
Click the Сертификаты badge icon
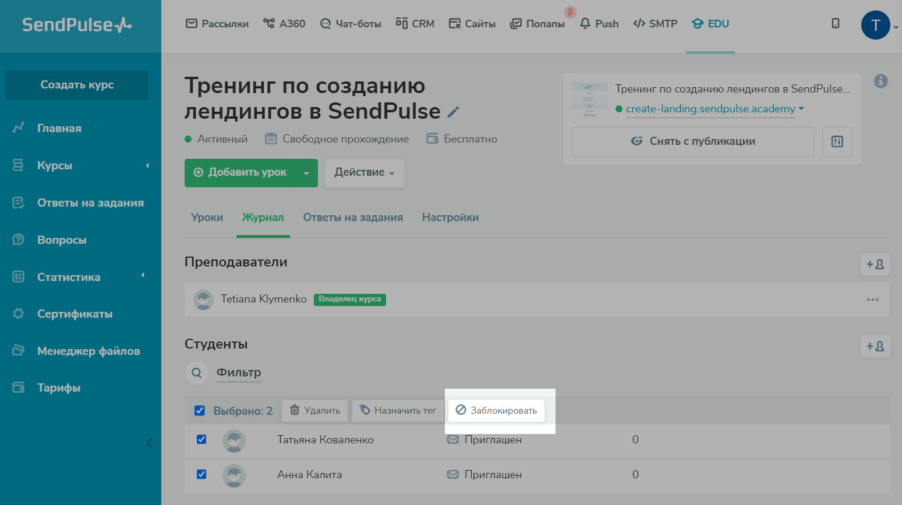coord(19,314)
